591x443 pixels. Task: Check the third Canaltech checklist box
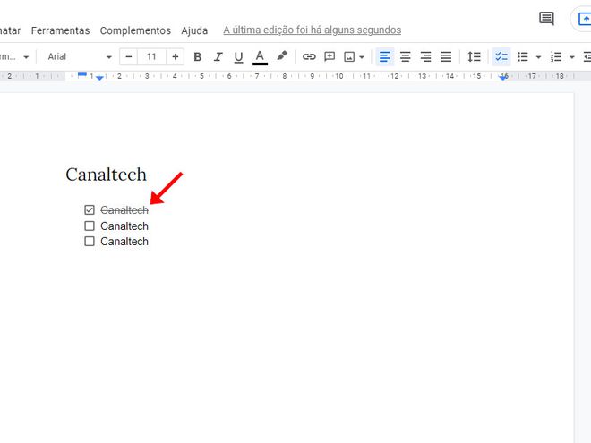coord(90,241)
